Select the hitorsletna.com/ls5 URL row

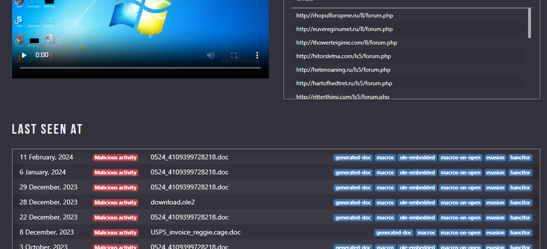click(x=408, y=56)
